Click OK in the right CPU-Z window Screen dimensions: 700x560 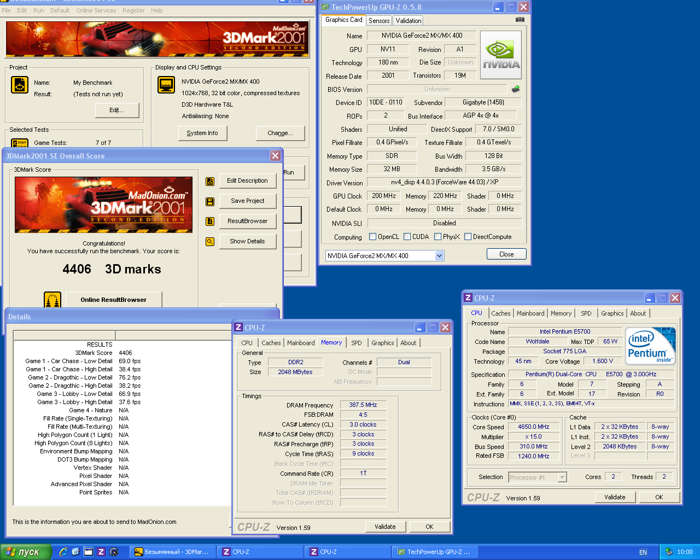click(x=659, y=497)
